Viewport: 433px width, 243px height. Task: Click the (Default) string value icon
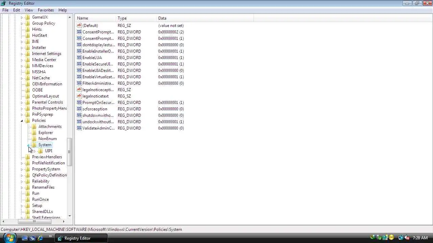[79, 26]
